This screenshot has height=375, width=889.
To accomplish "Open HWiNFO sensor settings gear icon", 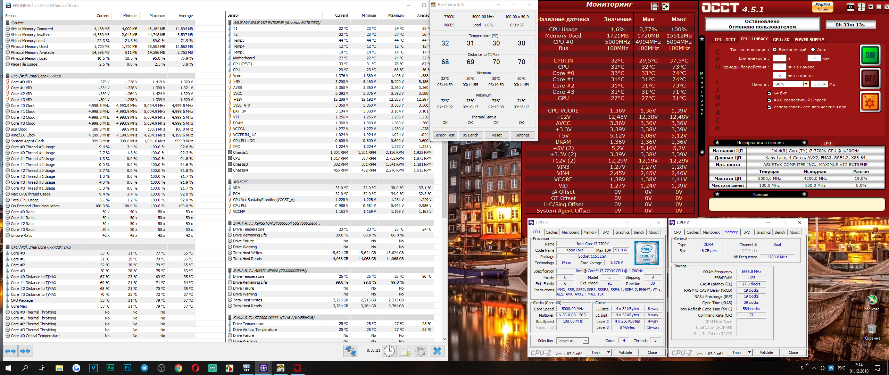I will pyautogui.click(x=421, y=351).
